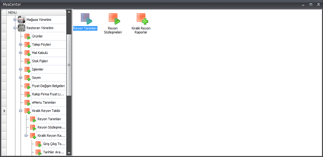Select Kiralık Reyon Ra... label in the tree

52,136
